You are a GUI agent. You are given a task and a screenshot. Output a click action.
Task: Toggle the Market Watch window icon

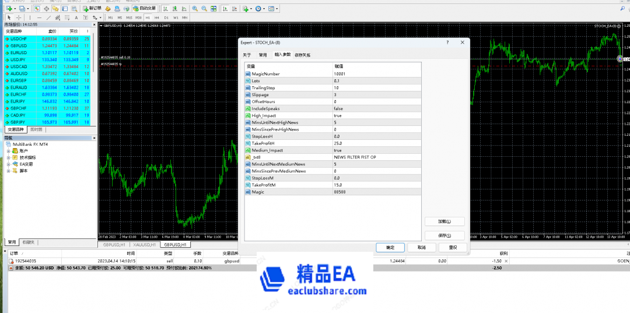pyautogui.click(x=37, y=8)
